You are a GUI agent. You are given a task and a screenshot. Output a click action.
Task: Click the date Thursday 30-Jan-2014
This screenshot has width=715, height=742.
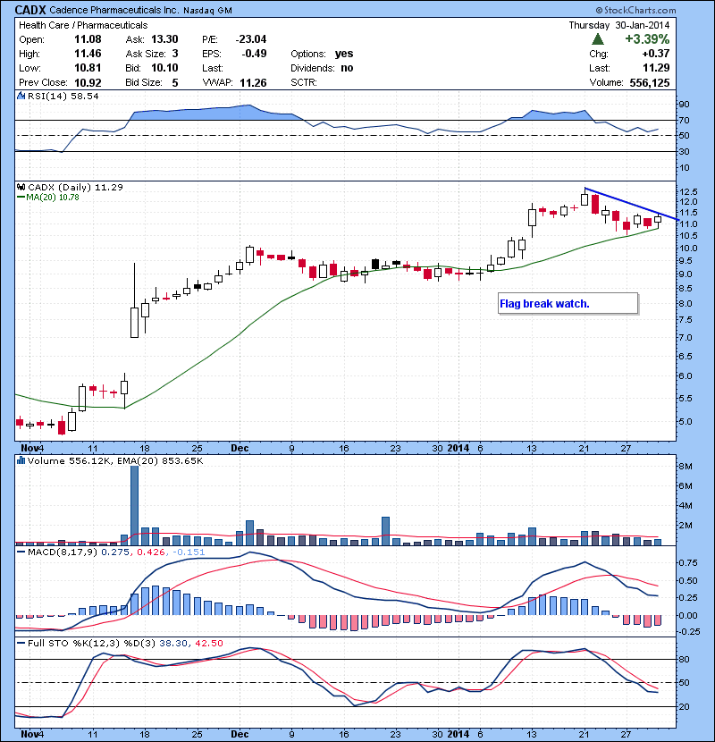[619, 26]
